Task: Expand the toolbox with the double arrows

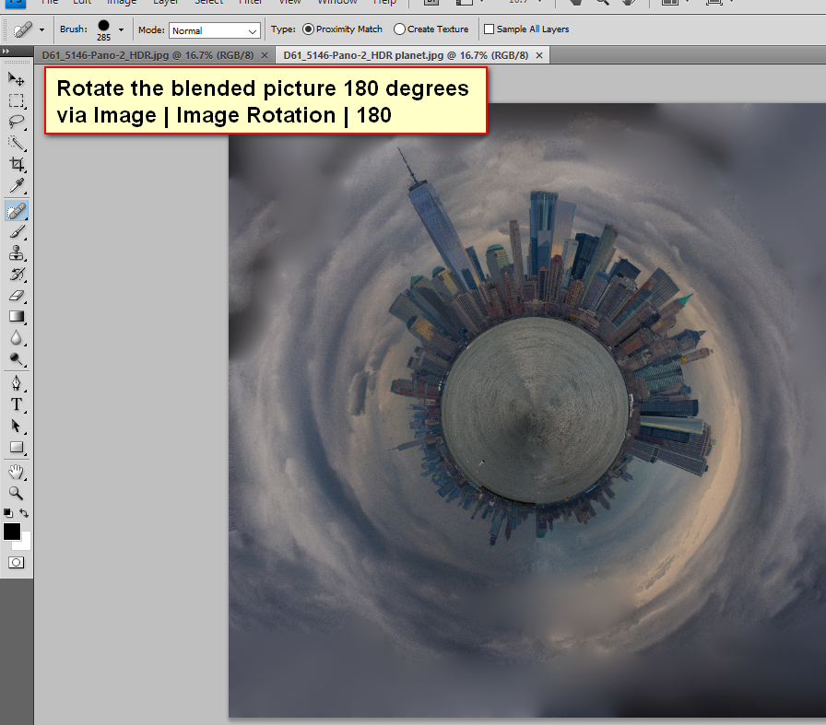Action: 6,51
